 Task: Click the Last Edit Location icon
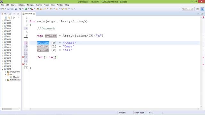pos(63,9)
